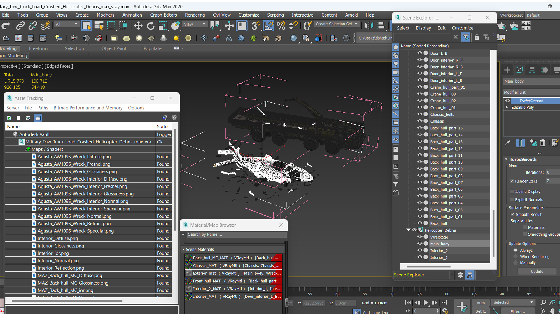Open the Hierarchy panel icon
560x315 pixels.
tap(532, 70)
